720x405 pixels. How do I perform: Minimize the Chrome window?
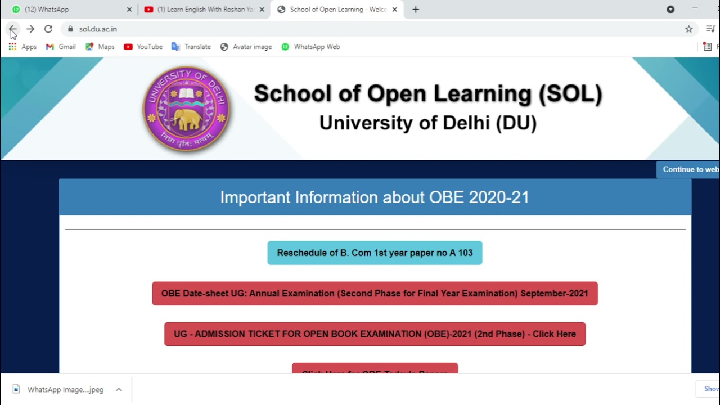point(695,9)
